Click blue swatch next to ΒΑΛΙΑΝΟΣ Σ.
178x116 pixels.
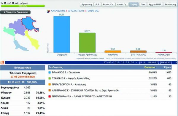(50, 72)
